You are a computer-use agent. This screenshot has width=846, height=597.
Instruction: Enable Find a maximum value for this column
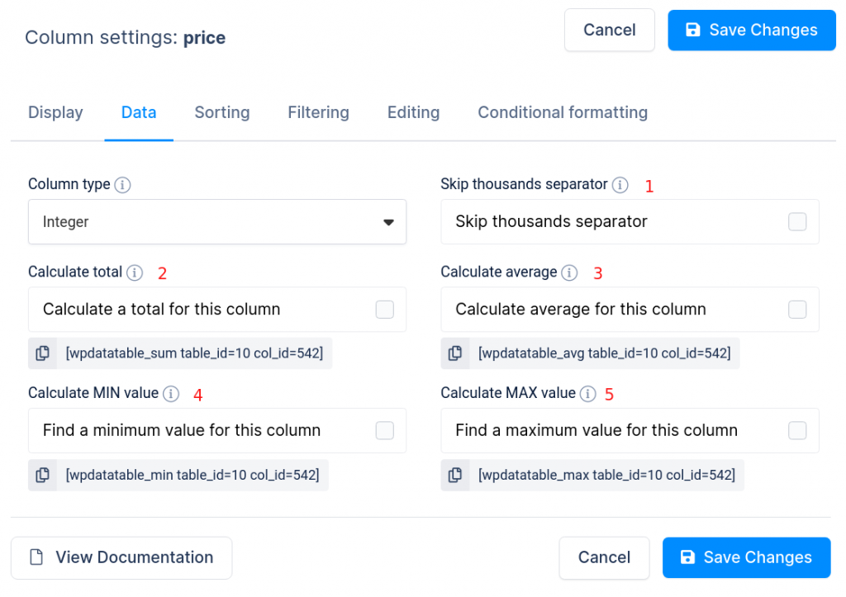pyautogui.click(x=796, y=430)
